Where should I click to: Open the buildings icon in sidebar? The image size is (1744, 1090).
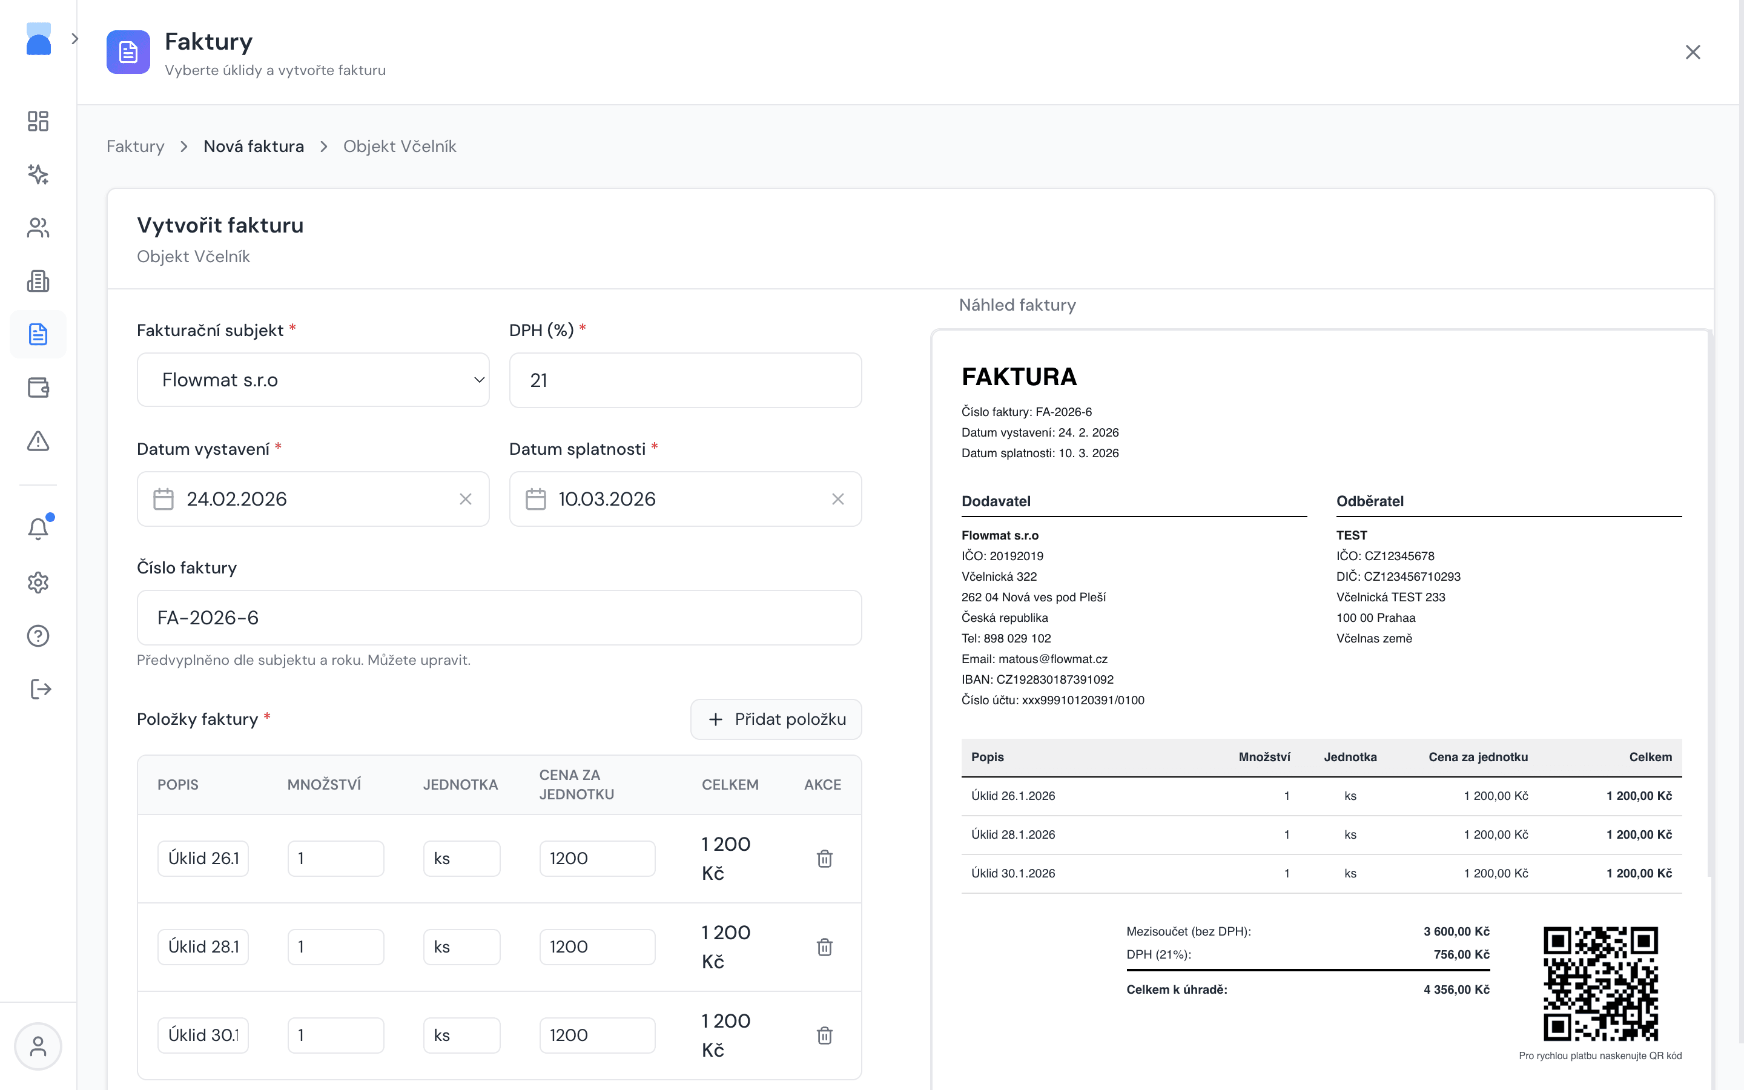(x=38, y=281)
